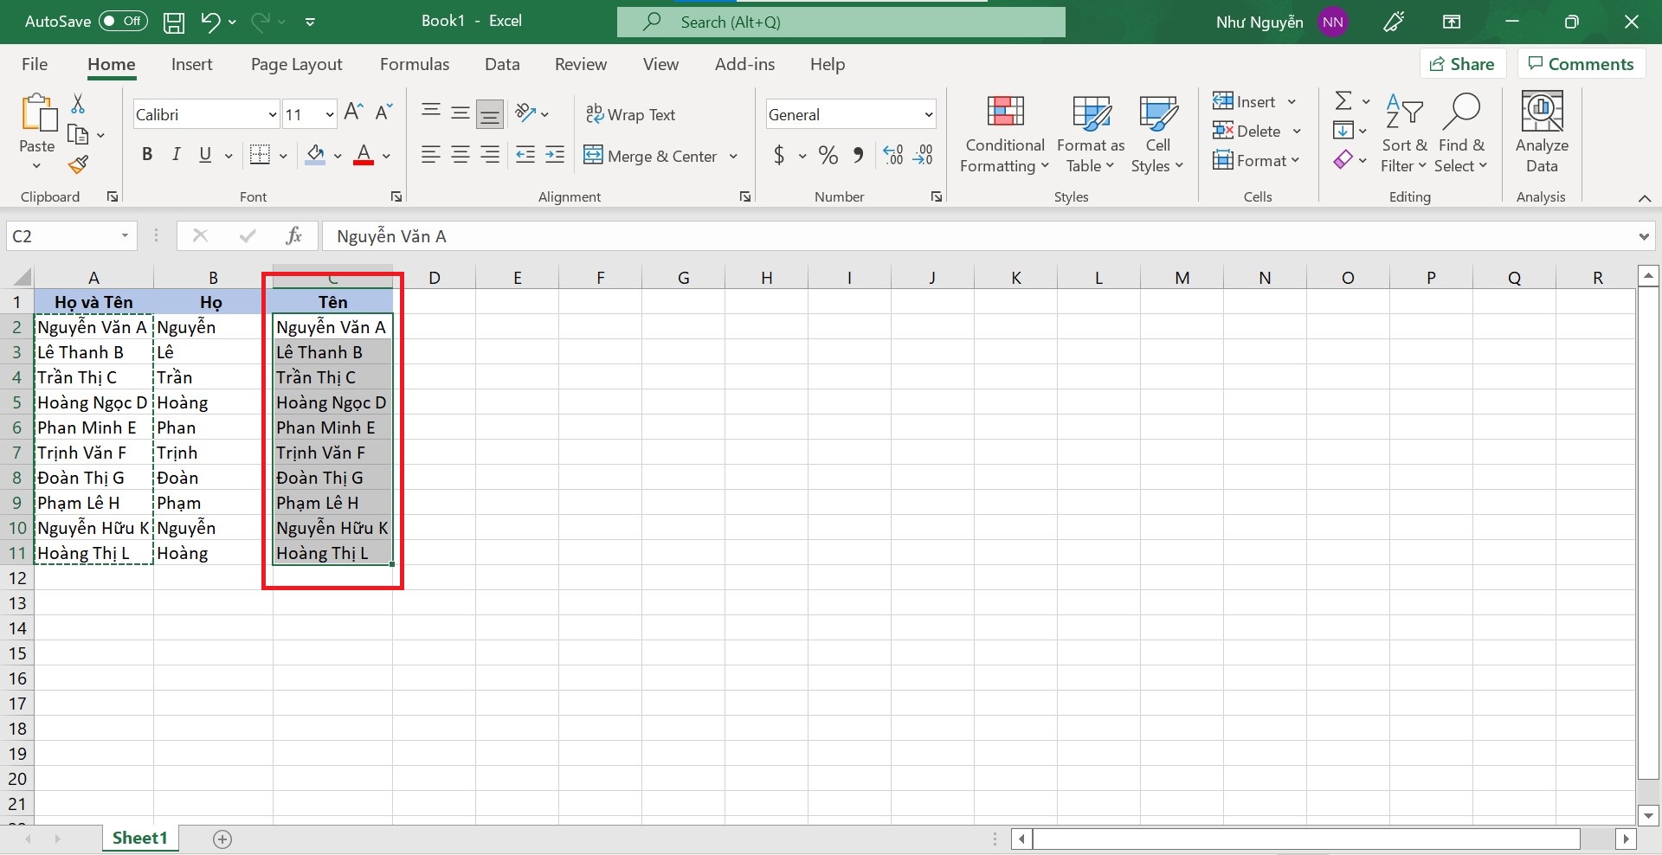Viewport: 1662px width, 855px height.
Task: Decrease indent in Alignment group
Action: (x=525, y=155)
